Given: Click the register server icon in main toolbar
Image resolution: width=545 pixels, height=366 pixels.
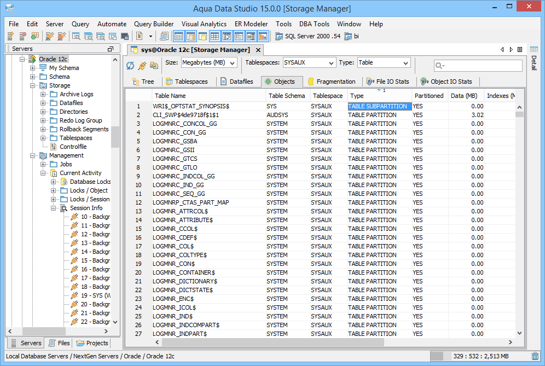Looking at the screenshot, I should click(x=10, y=36).
